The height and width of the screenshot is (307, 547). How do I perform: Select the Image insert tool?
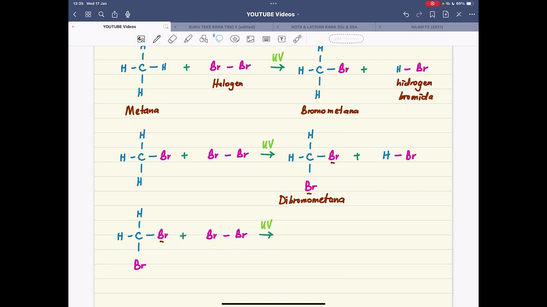pos(250,39)
